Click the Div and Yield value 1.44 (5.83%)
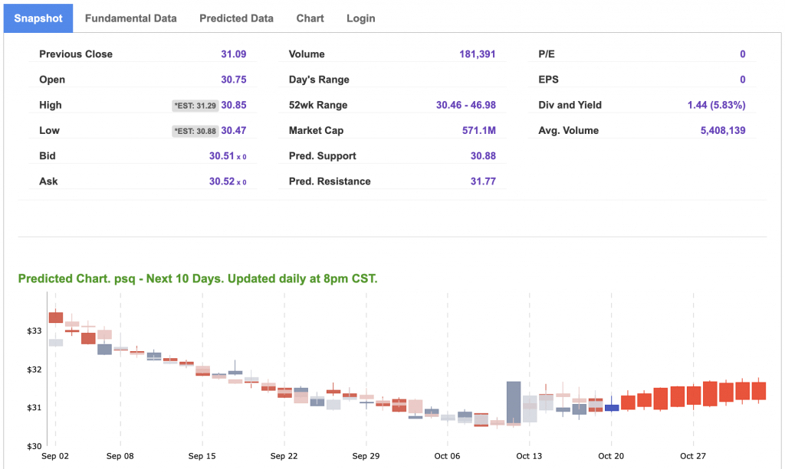The height and width of the screenshot is (469, 785). pos(716,105)
